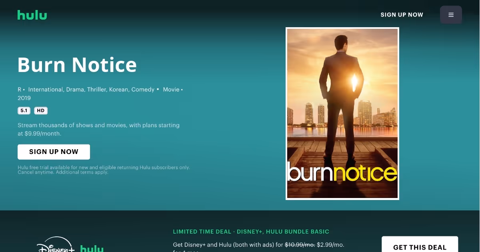The image size is (480, 252).
Task: Click the Hulu free trial disclaimer text
Action: click(x=104, y=170)
